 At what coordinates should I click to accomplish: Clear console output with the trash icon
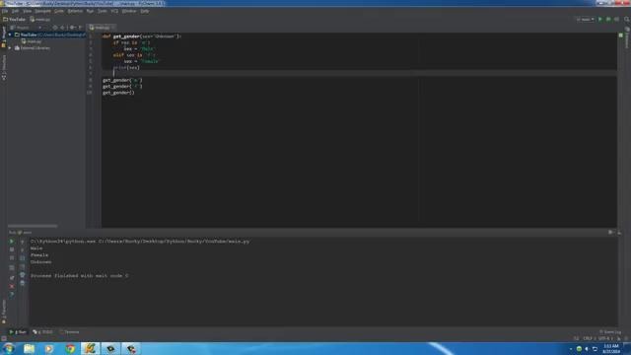22,283
